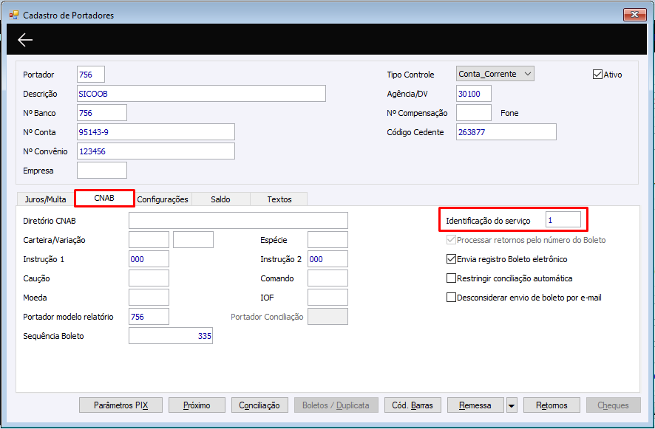Toggle Processar retornos pelo número do Boleto
655x429 pixels.
coord(451,240)
